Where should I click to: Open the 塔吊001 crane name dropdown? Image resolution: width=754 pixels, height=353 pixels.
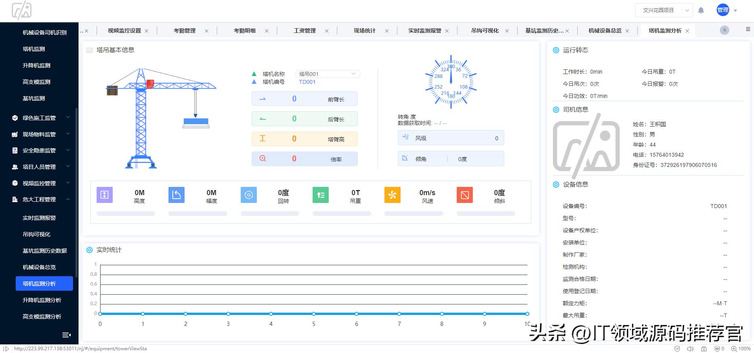(328, 74)
